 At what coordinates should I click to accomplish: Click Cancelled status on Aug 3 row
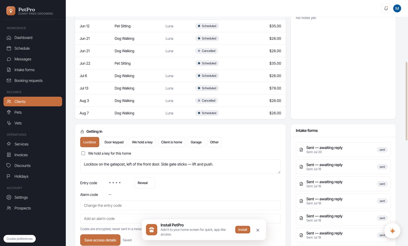click(207, 101)
